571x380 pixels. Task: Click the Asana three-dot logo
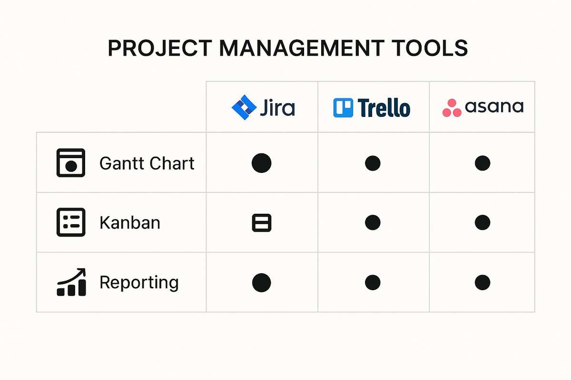[452, 108]
